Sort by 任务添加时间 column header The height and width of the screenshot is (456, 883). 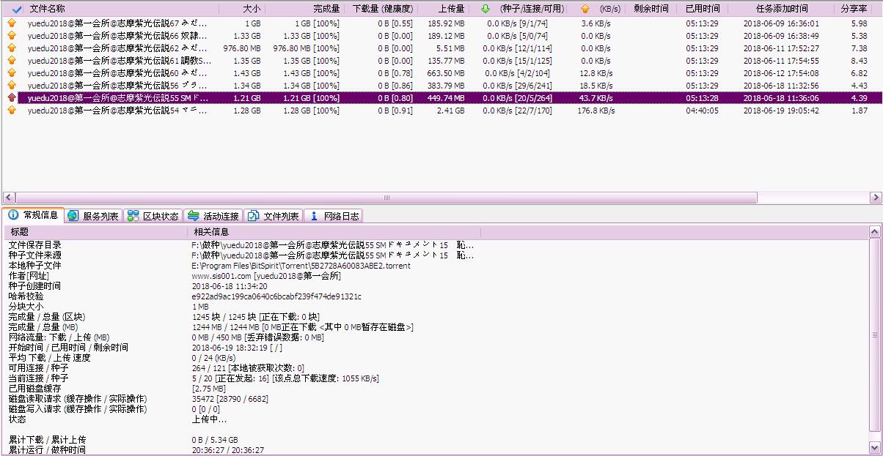[781, 9]
